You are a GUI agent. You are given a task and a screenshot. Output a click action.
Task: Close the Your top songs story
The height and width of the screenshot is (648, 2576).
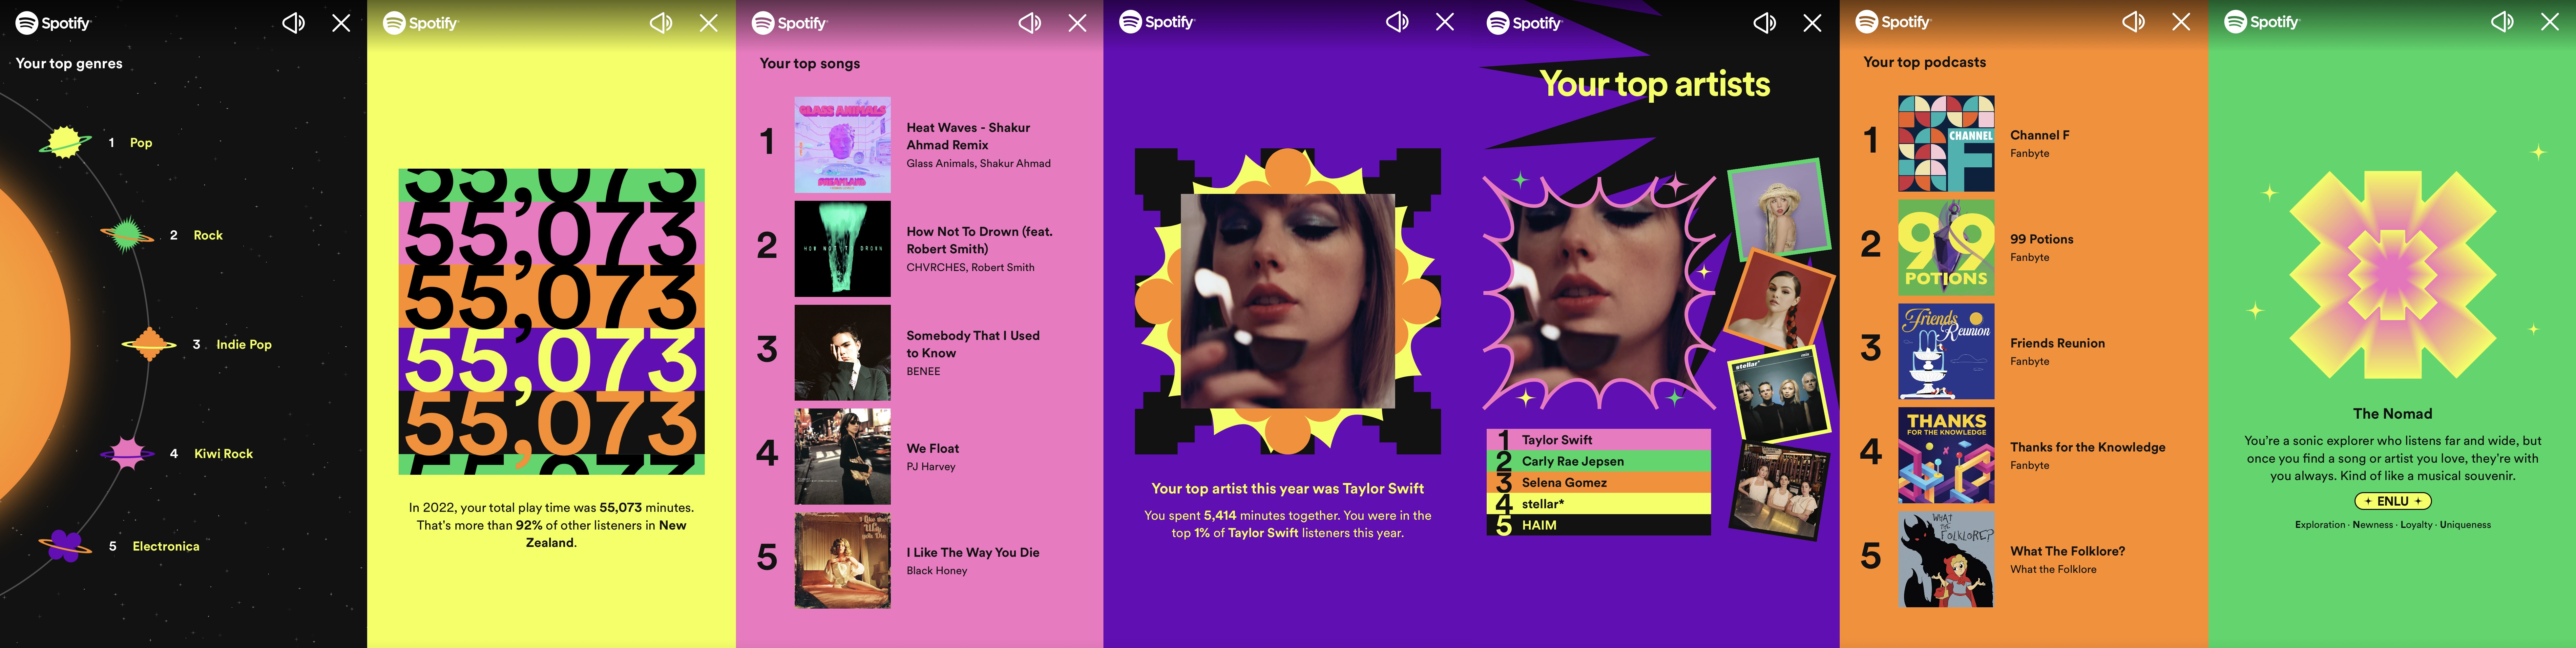click(1077, 23)
